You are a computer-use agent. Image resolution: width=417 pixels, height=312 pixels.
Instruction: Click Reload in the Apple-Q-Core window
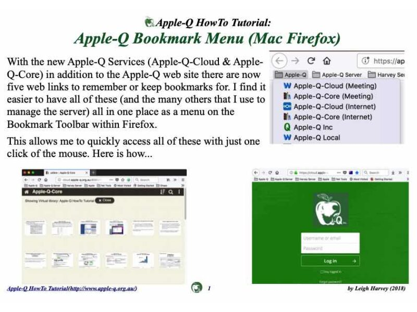pyautogui.click(x=40, y=180)
